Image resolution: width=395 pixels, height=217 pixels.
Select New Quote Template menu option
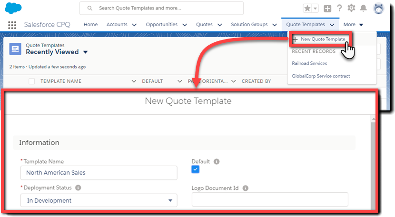coord(323,39)
